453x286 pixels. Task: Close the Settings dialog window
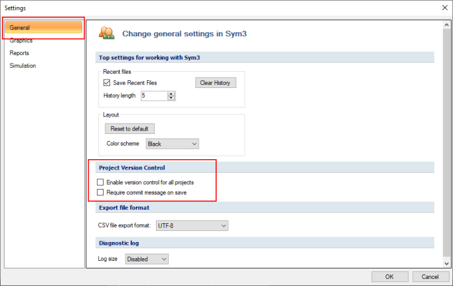pyautogui.click(x=445, y=8)
